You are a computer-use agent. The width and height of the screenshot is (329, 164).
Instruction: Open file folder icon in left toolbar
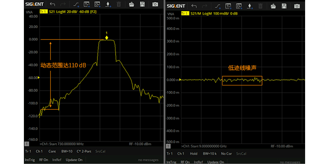pyautogui.click(x=132, y=5)
